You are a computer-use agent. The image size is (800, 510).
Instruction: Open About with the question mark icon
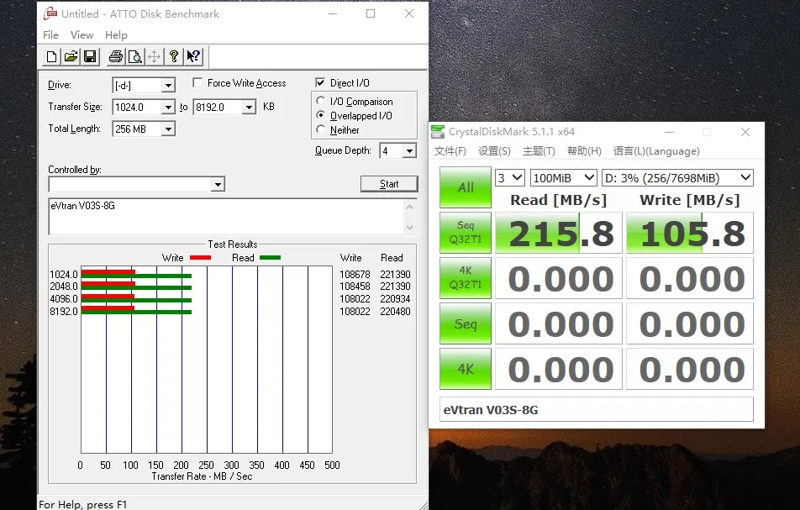tap(173, 56)
